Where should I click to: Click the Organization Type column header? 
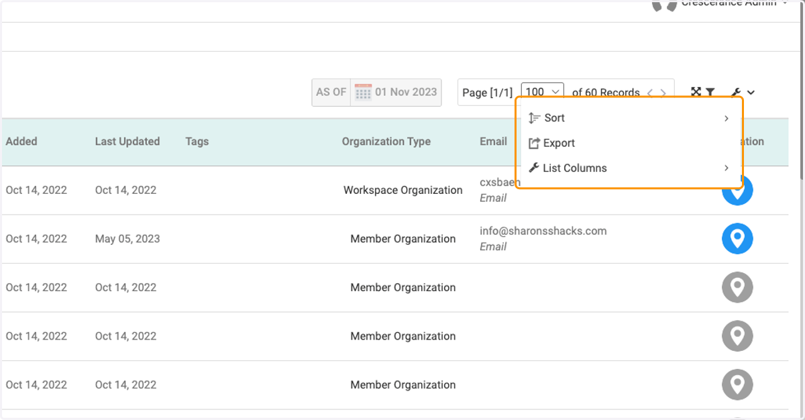click(x=386, y=142)
